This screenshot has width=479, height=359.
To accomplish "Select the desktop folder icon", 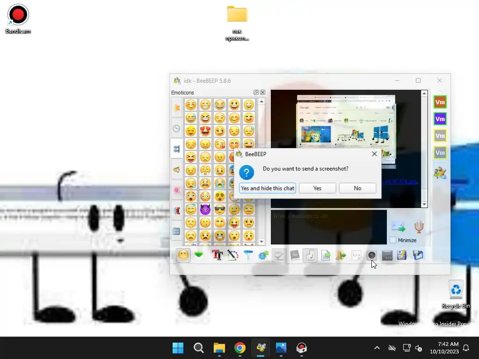I will [x=237, y=23].
